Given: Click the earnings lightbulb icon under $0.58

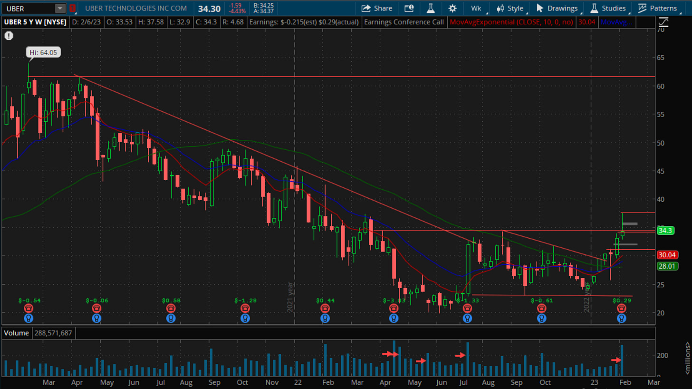Looking at the screenshot, I should tap(171, 318).
